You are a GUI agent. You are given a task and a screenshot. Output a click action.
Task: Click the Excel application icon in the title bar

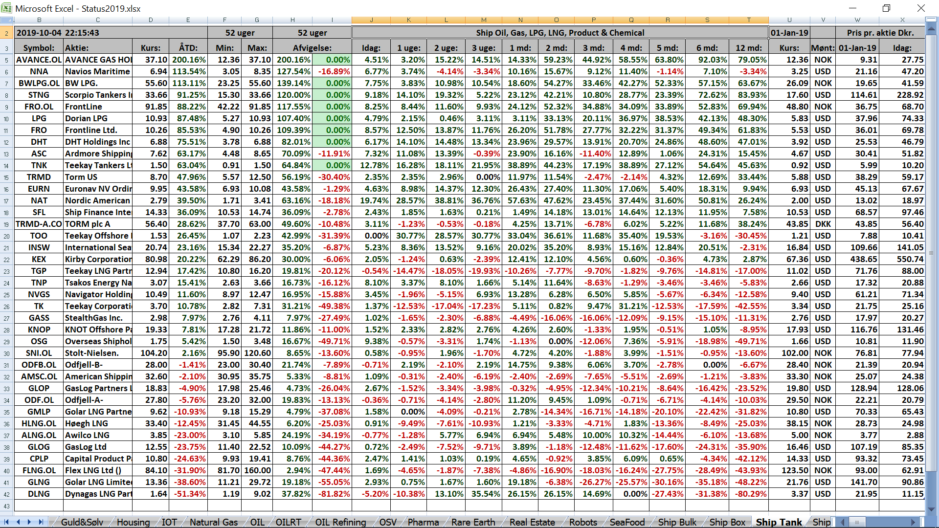pyautogui.click(x=7, y=8)
